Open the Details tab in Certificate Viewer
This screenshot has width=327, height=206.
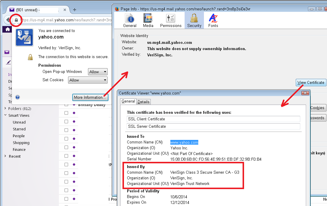(x=144, y=102)
